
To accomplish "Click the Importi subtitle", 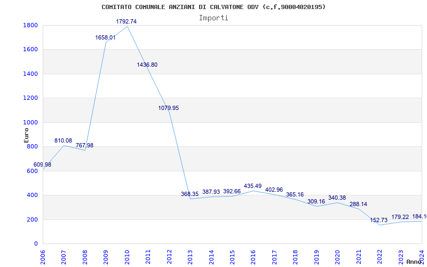I will click(x=213, y=18).
